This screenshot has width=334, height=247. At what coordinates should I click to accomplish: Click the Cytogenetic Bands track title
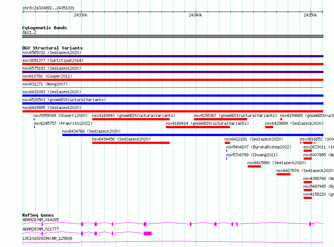click(45, 28)
